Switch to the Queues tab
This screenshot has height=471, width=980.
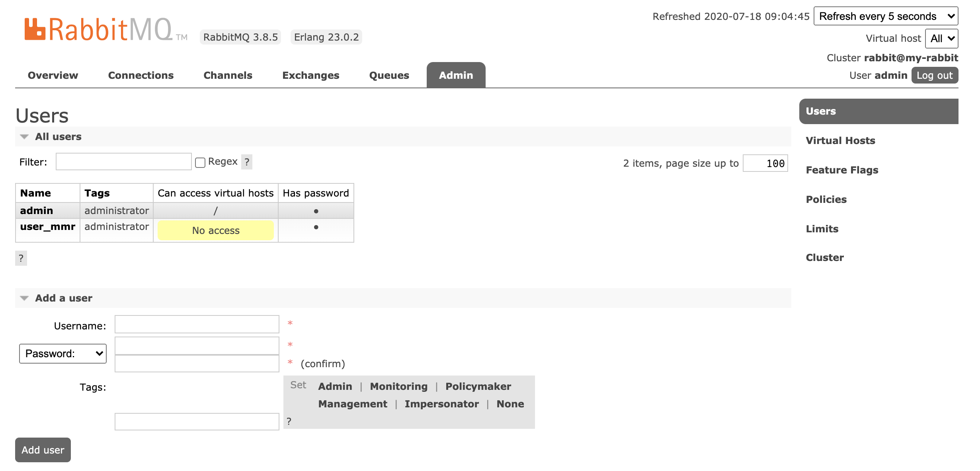pos(387,75)
